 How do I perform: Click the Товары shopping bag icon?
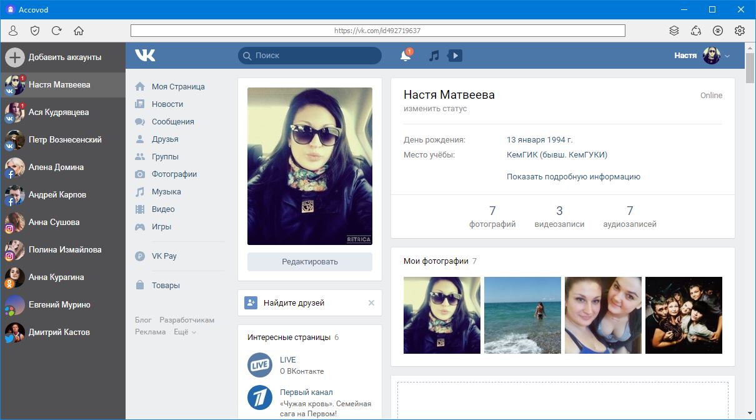140,286
